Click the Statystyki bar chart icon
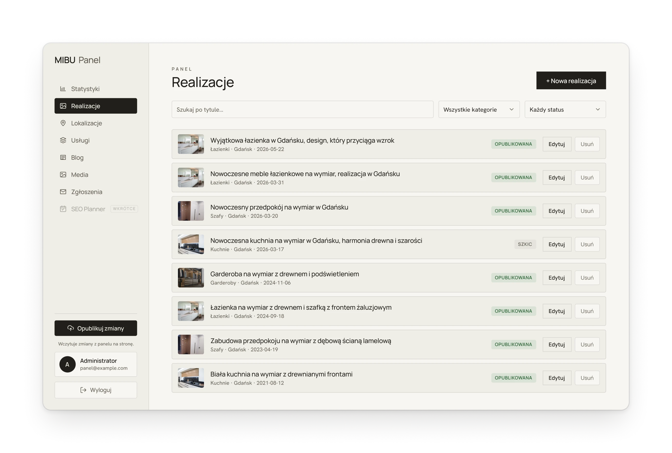This screenshot has width=672, height=453. pyautogui.click(x=63, y=89)
